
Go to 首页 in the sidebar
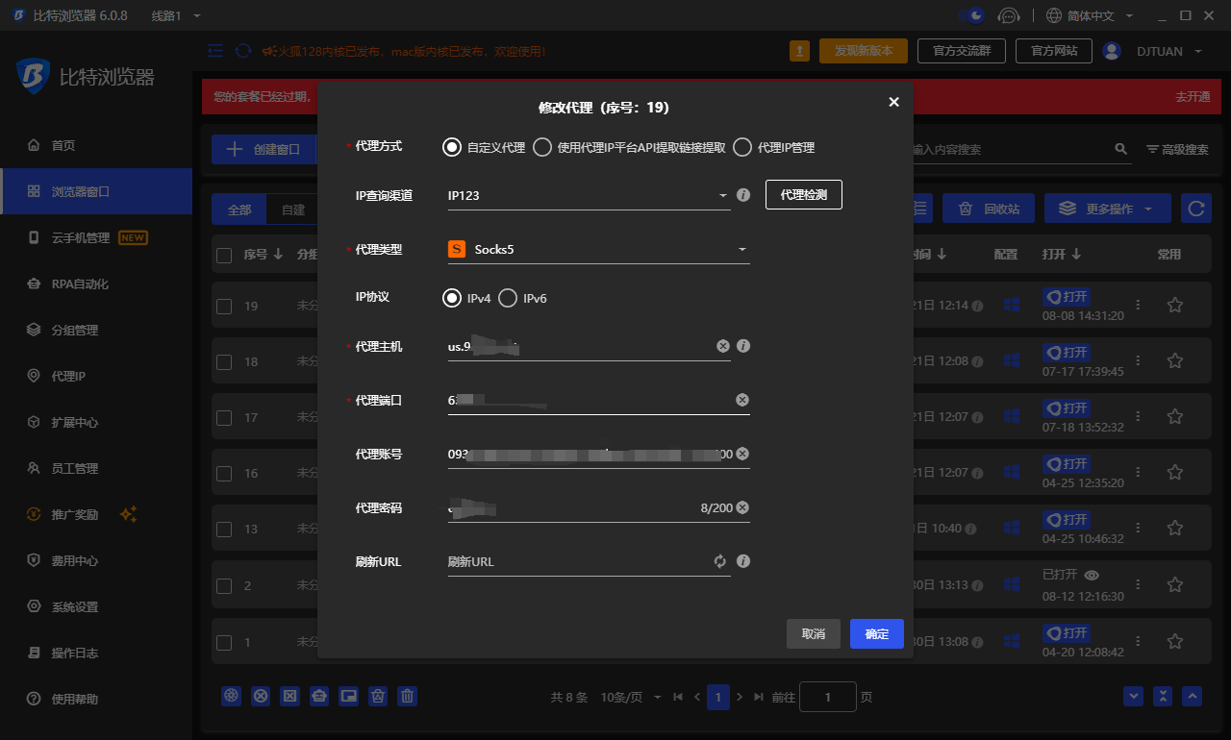click(96, 145)
